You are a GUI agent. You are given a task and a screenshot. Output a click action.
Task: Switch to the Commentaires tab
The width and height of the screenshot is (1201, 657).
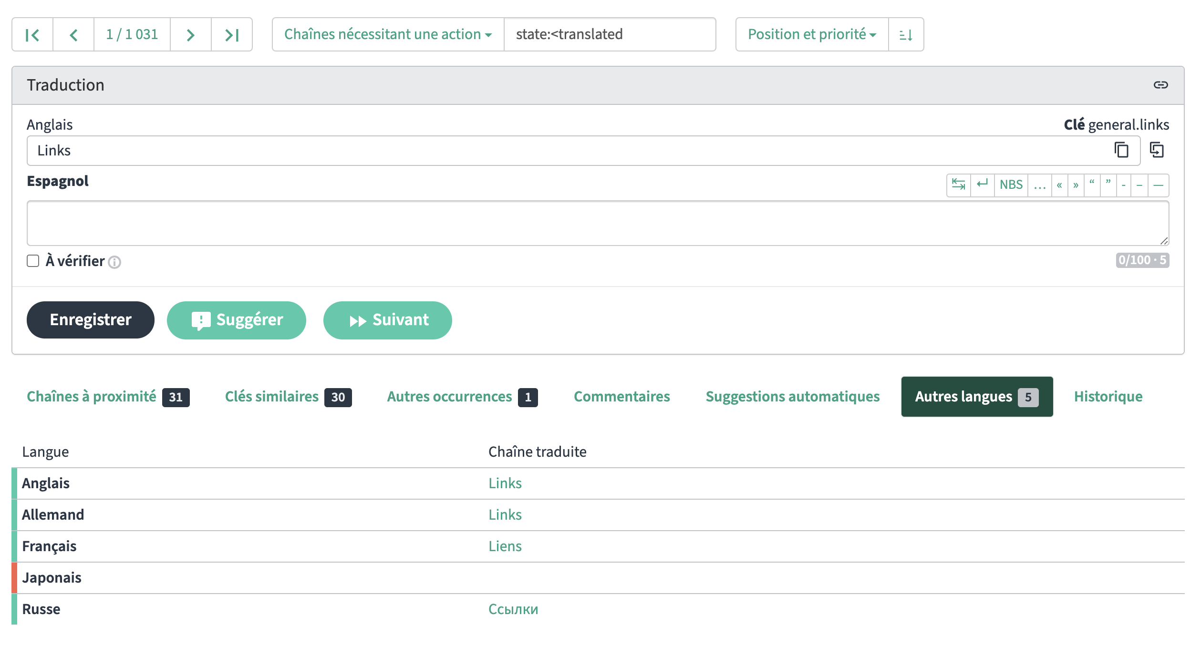coord(622,397)
